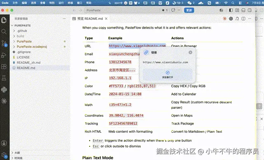Click the URL text in link popup

coord(165,62)
